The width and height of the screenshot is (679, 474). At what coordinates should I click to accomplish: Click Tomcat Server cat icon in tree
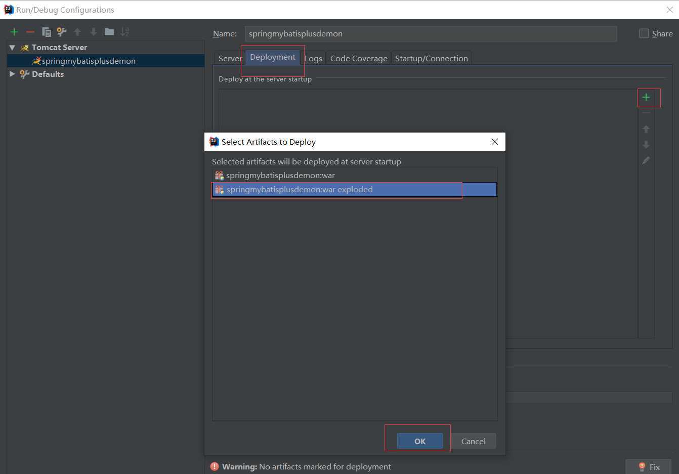[x=24, y=48]
